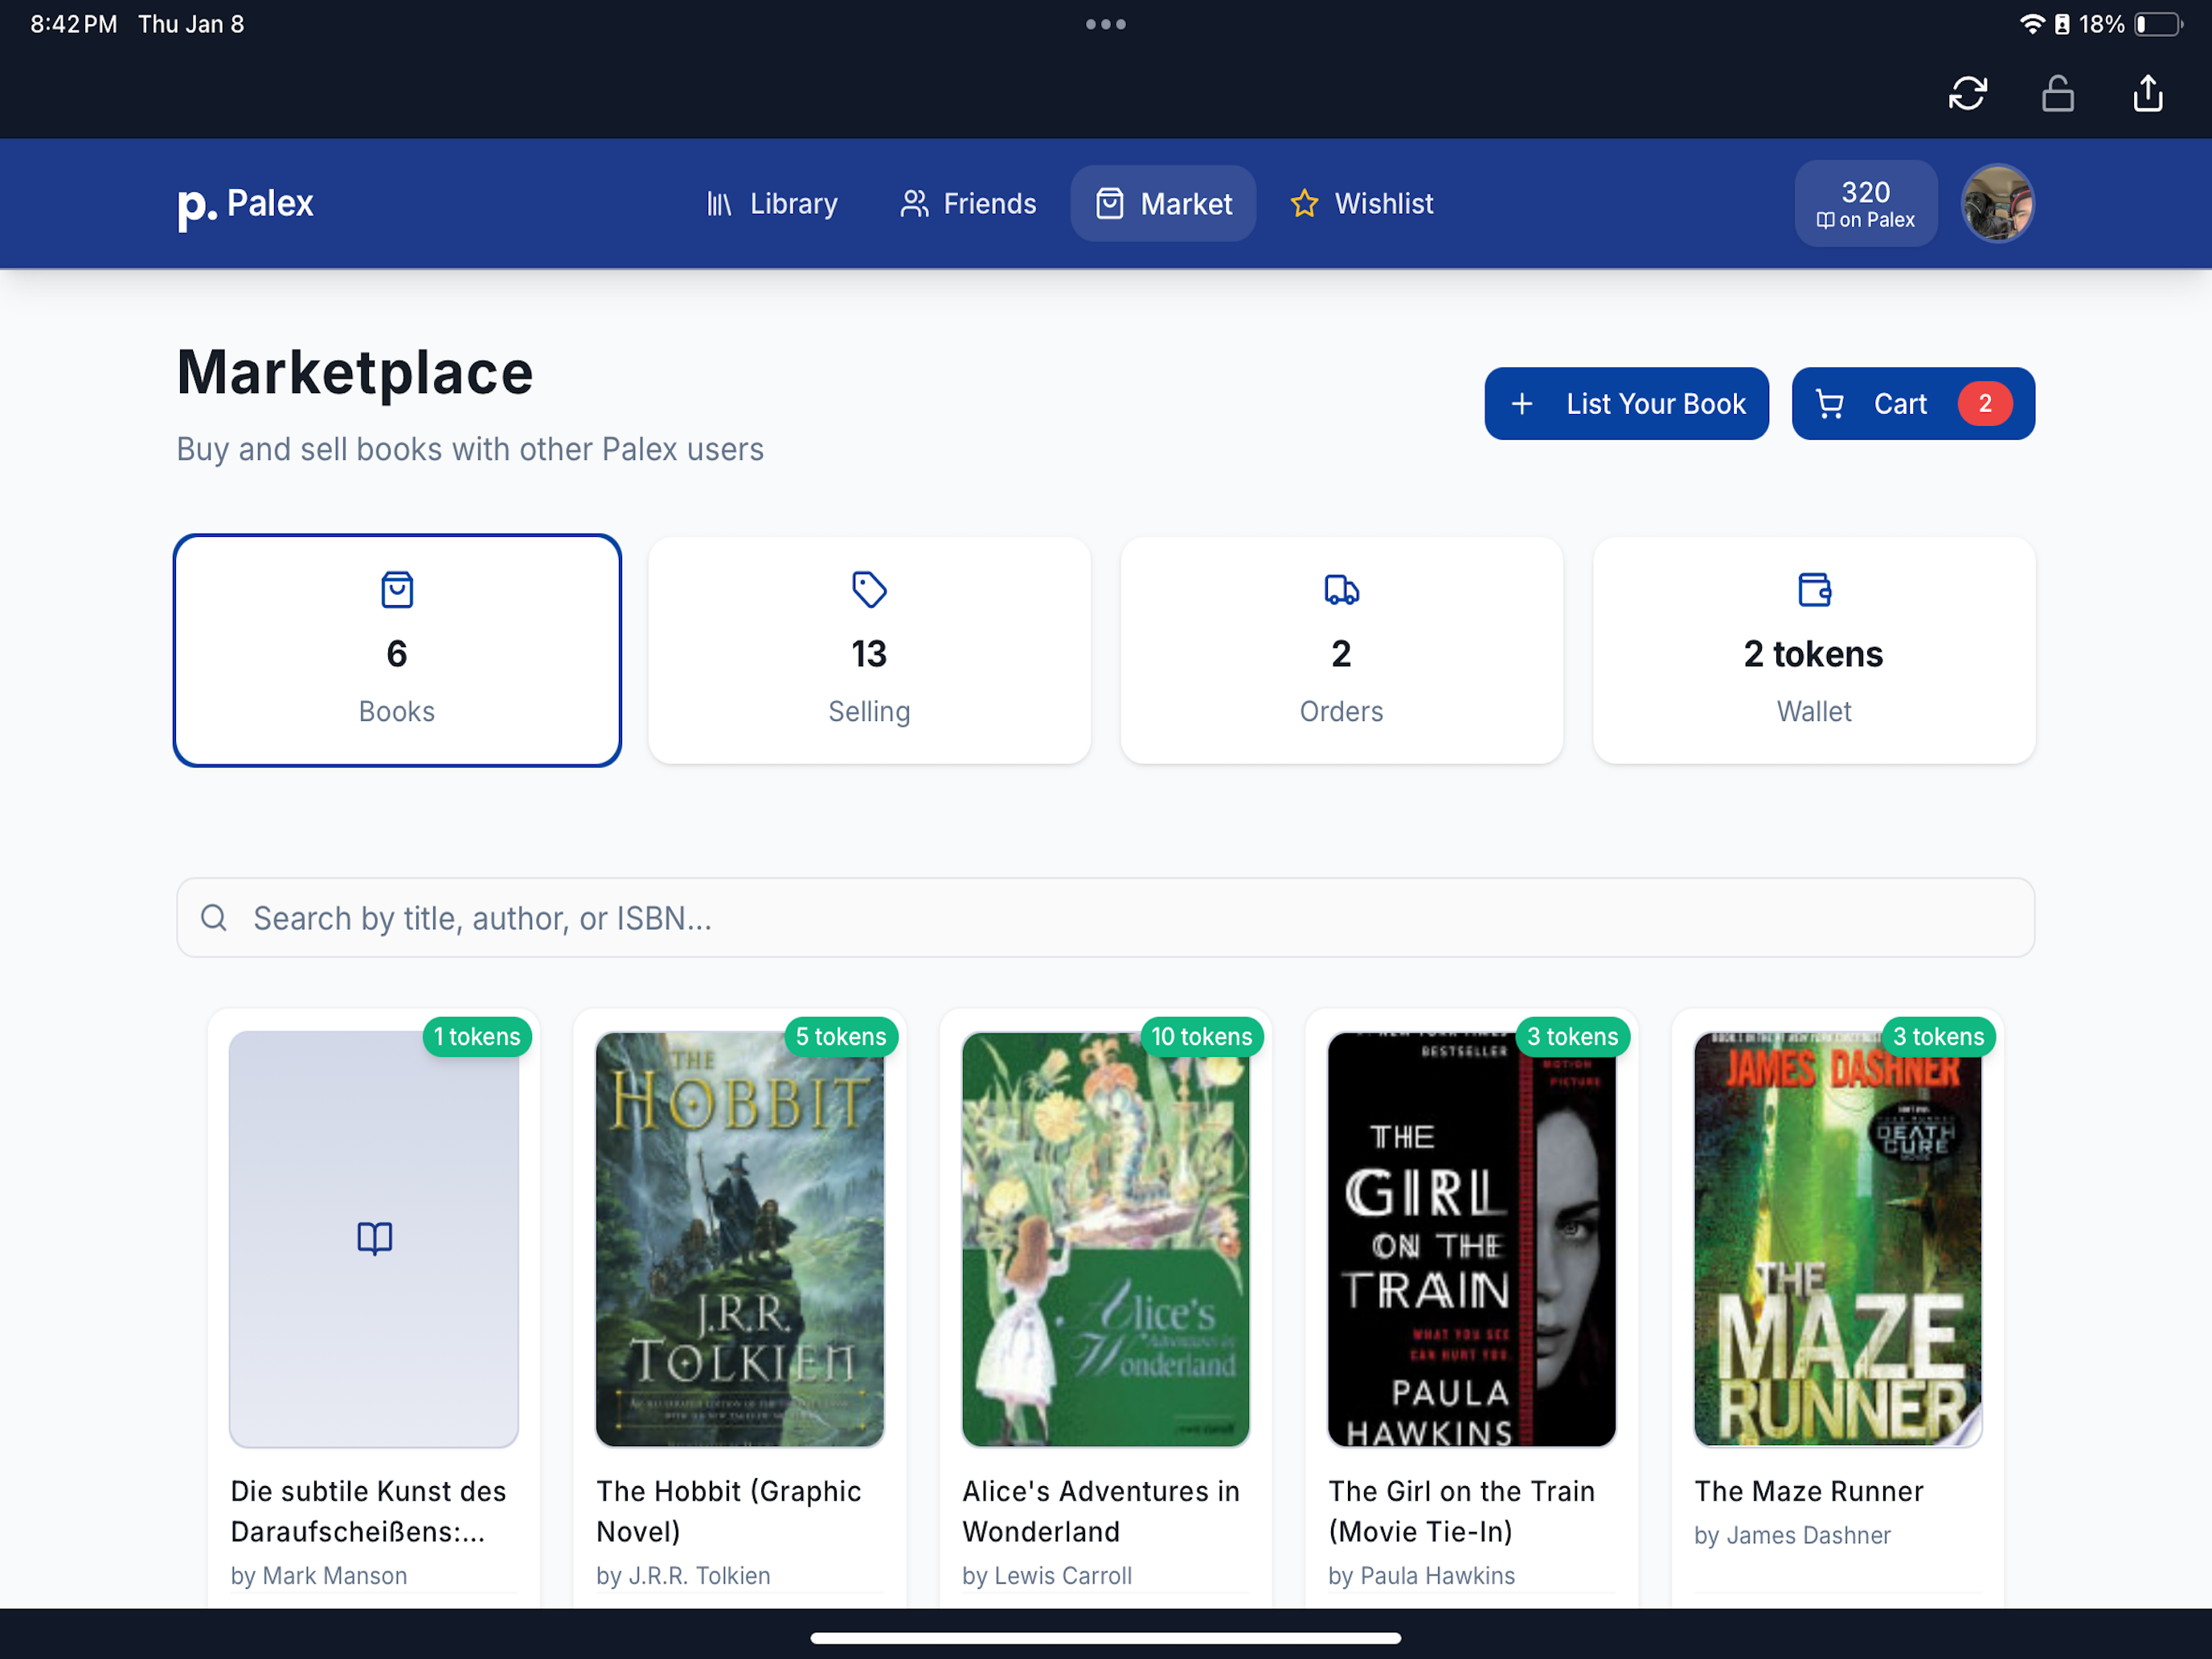This screenshot has width=2212, height=1659.
Task: Click author text 'by Paula Hawkins'
Action: [x=1422, y=1576]
